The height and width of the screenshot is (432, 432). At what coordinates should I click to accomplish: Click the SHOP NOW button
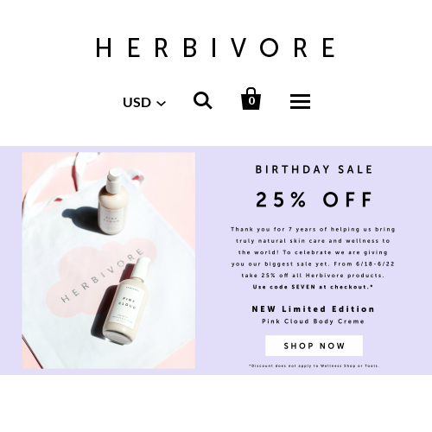tap(314, 346)
